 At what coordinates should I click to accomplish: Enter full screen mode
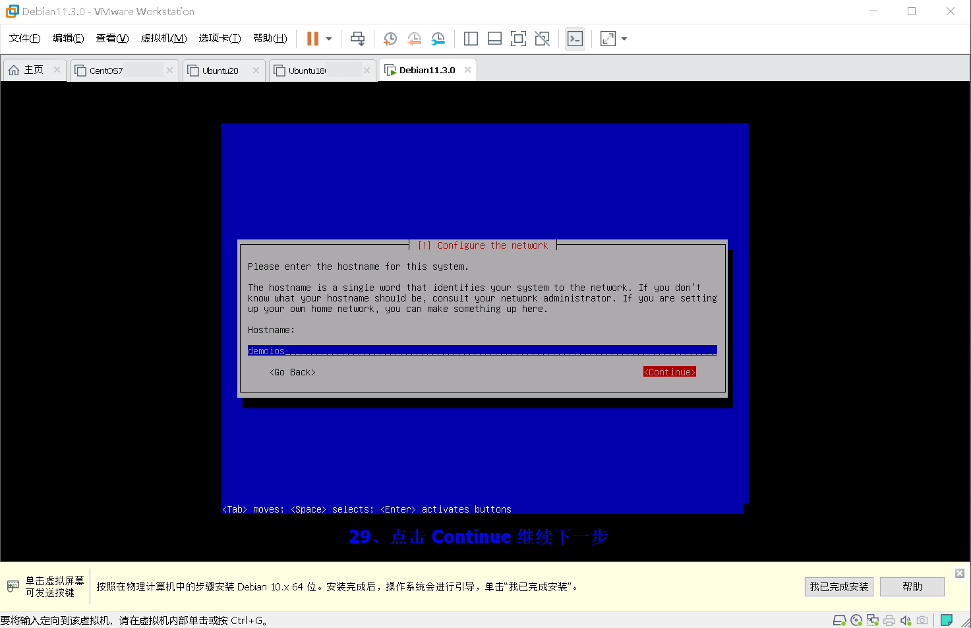pyautogui.click(x=518, y=39)
